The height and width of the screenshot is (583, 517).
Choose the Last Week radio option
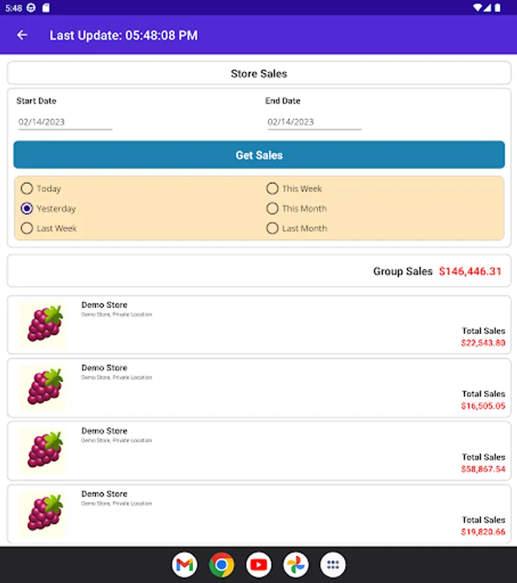pyautogui.click(x=27, y=228)
